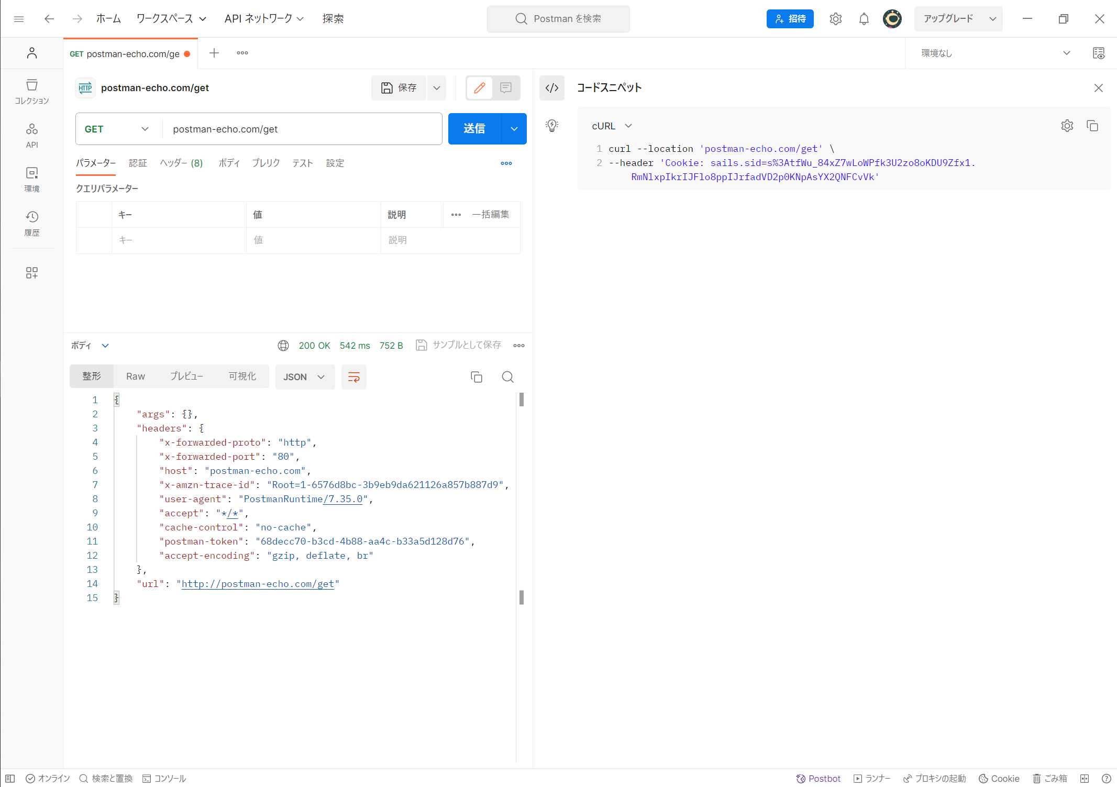Expand the JSON format dropdown
This screenshot has width=1117, height=787.
[304, 377]
